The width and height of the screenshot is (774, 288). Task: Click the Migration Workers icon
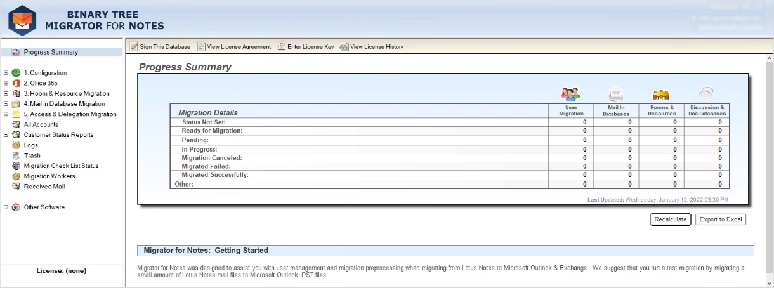pos(16,176)
